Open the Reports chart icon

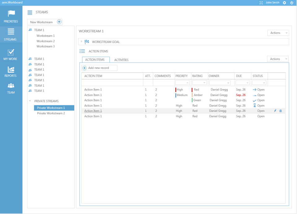click(x=11, y=70)
